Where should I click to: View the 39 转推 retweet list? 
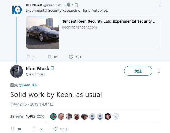tap(17, 116)
